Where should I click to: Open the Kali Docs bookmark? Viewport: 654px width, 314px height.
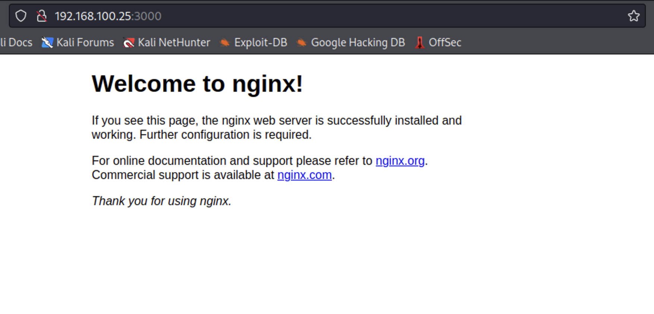[x=16, y=43]
